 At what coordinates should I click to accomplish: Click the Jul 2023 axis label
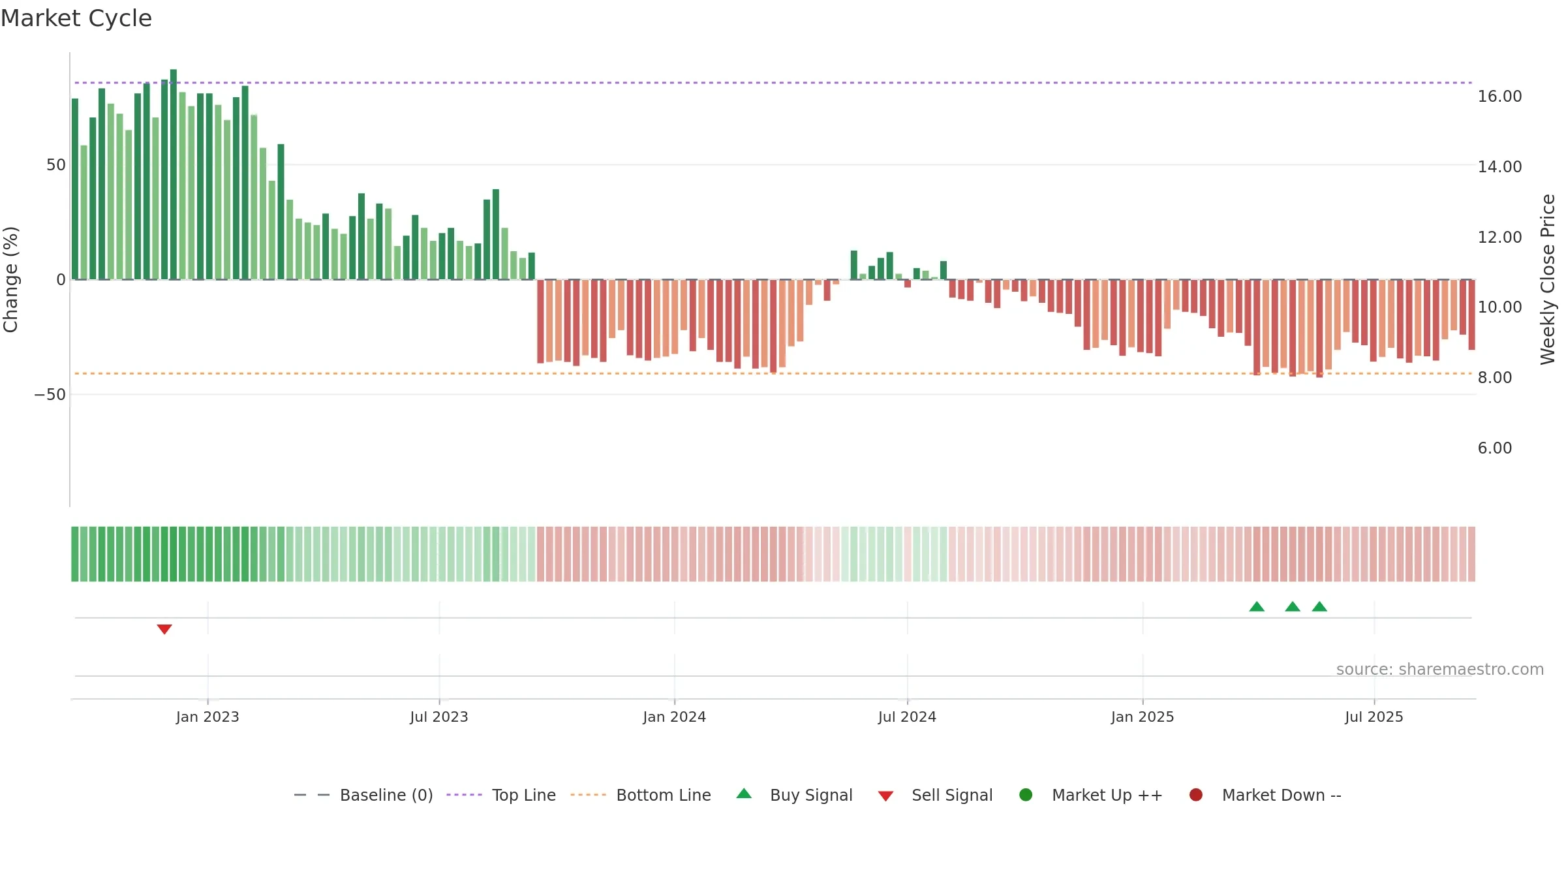[x=439, y=717]
